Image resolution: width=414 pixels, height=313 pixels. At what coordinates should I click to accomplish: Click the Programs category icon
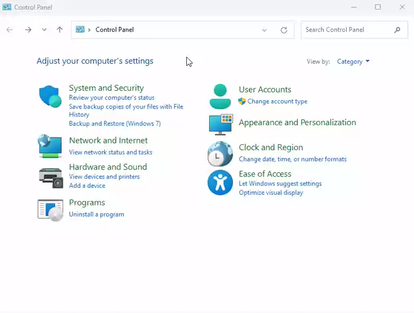[50, 210]
